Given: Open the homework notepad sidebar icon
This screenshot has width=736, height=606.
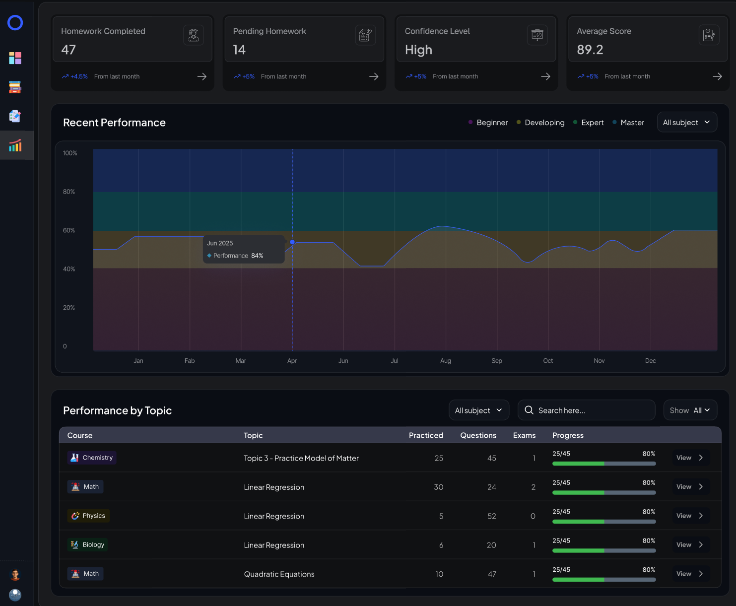Looking at the screenshot, I should click(15, 116).
